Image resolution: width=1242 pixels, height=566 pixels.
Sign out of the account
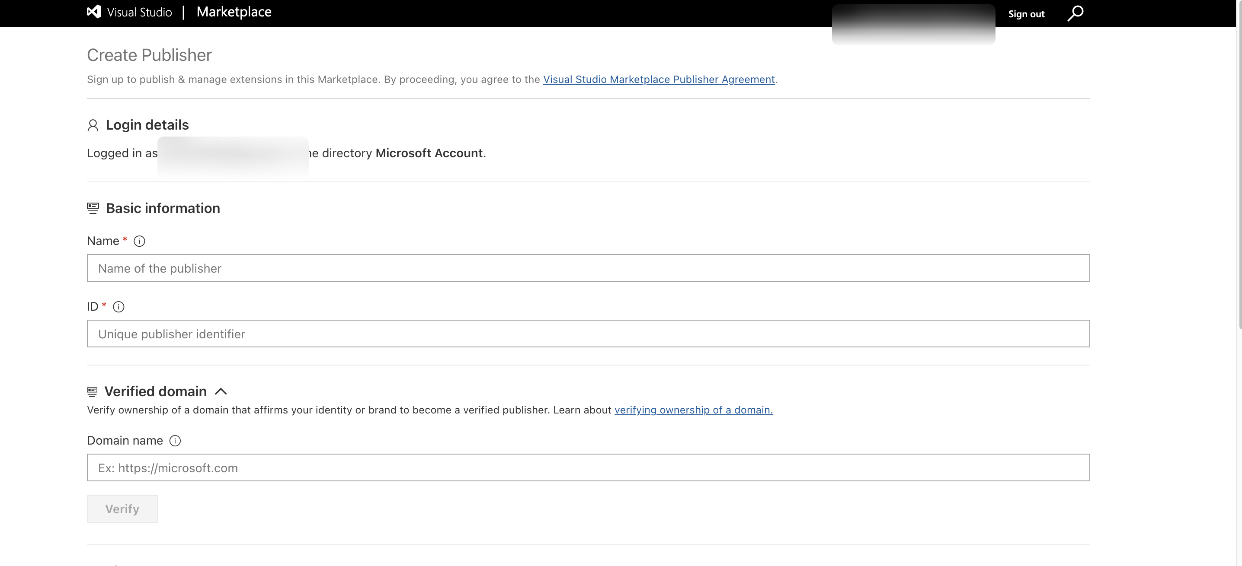[x=1026, y=14]
